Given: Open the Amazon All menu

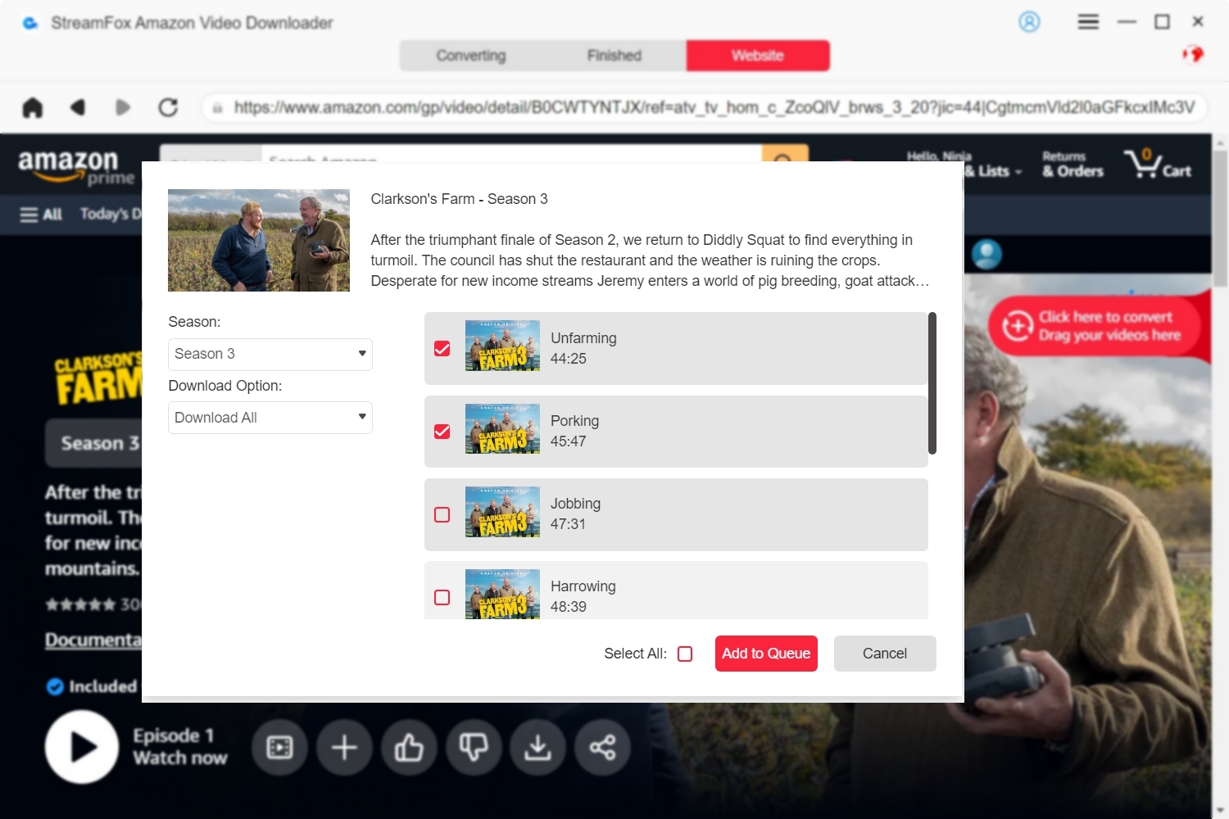Looking at the screenshot, I should (x=41, y=215).
